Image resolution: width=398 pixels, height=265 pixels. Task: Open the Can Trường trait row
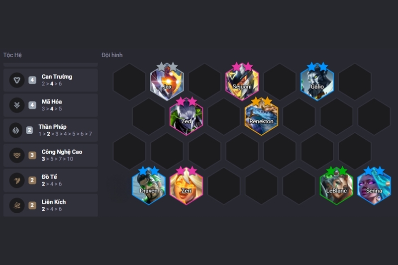point(51,80)
